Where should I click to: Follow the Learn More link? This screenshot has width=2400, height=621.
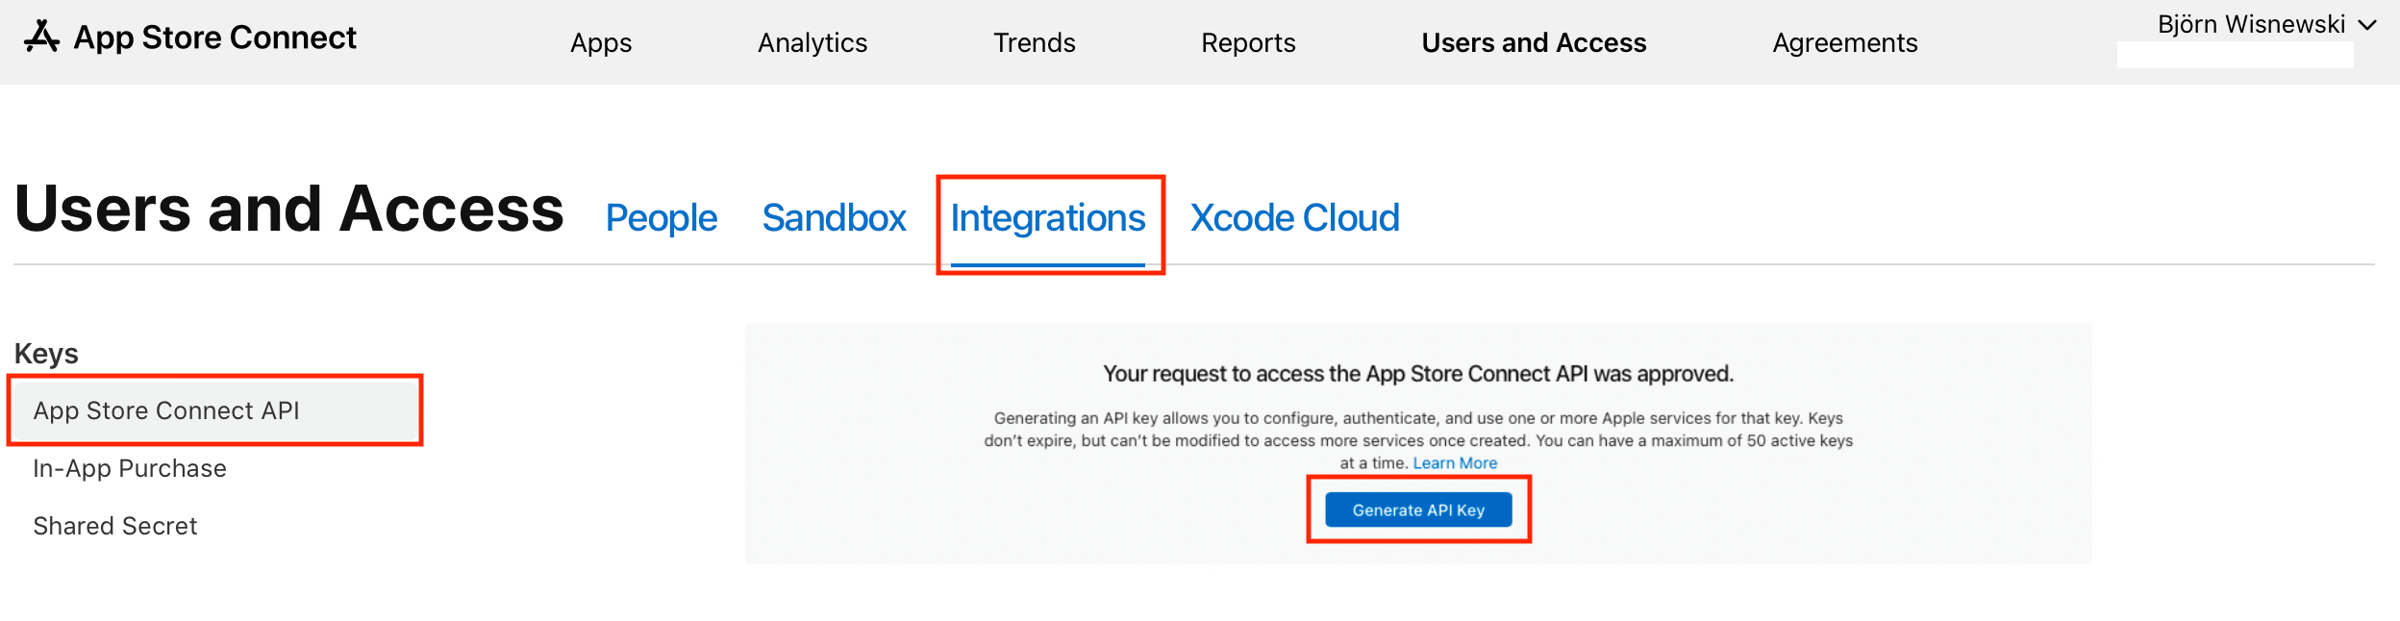point(1455,463)
